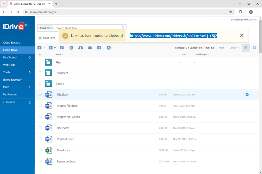Check the Sheet.xlsx checkbox
Image resolution: width=262 pixels, height=174 pixels.
(x=40, y=150)
